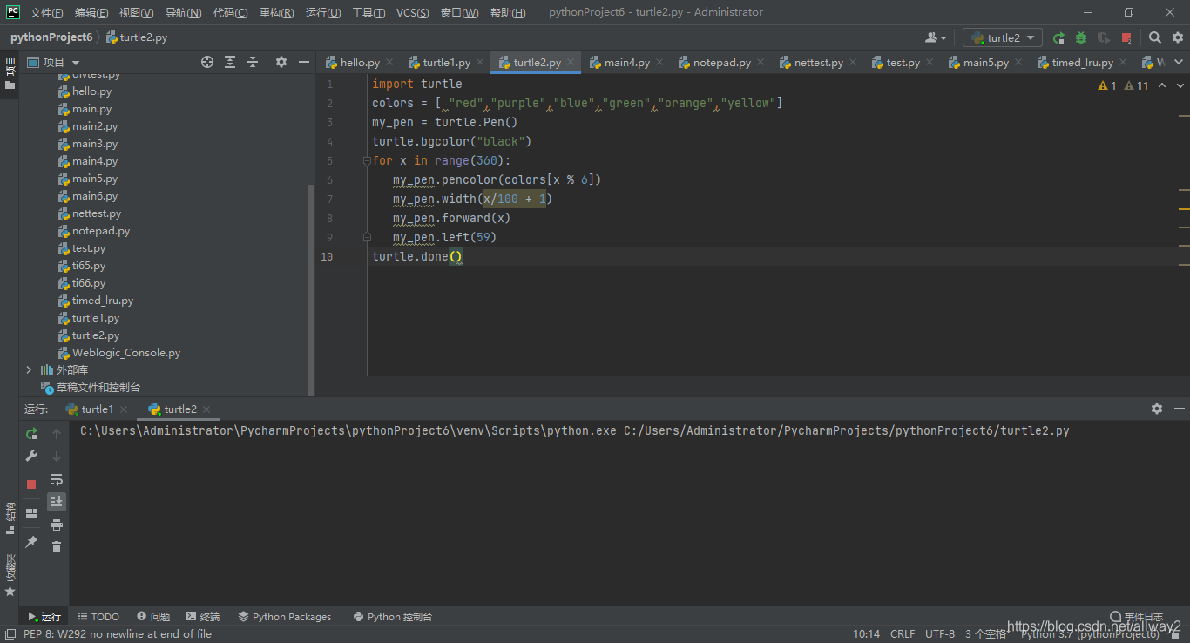Click the restore layout icon in Run panel
This screenshot has width=1190, height=643.
point(31,513)
